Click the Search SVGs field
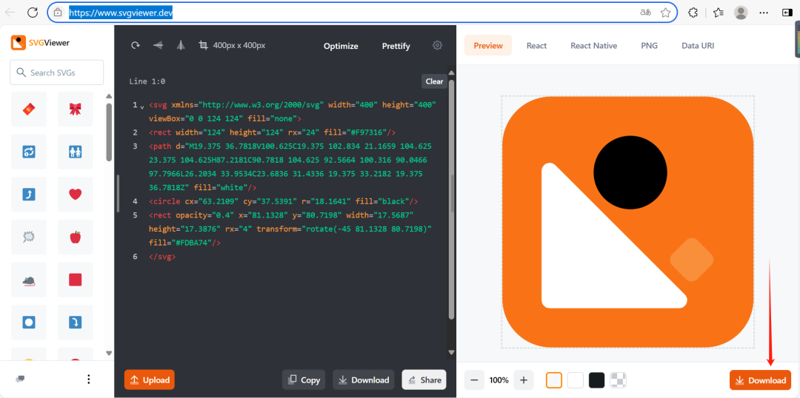This screenshot has height=398, width=800. [56, 72]
